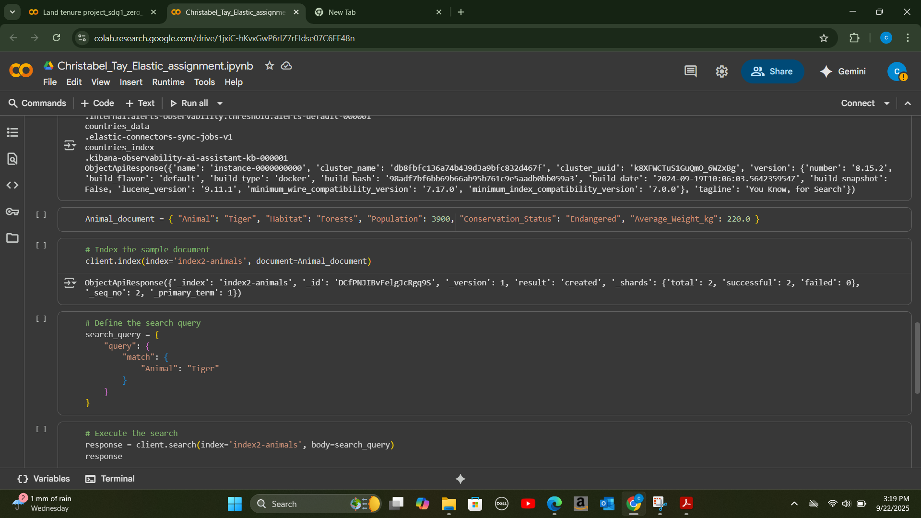
Task: Run the define search query cell
Action: tap(41, 318)
